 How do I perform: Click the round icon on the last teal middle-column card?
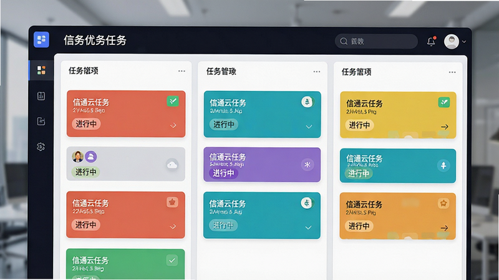tap(307, 203)
